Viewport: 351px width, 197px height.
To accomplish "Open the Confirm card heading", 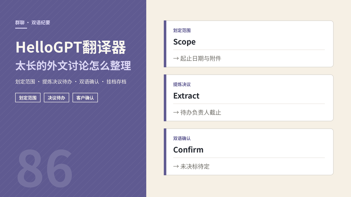I will tap(188, 150).
